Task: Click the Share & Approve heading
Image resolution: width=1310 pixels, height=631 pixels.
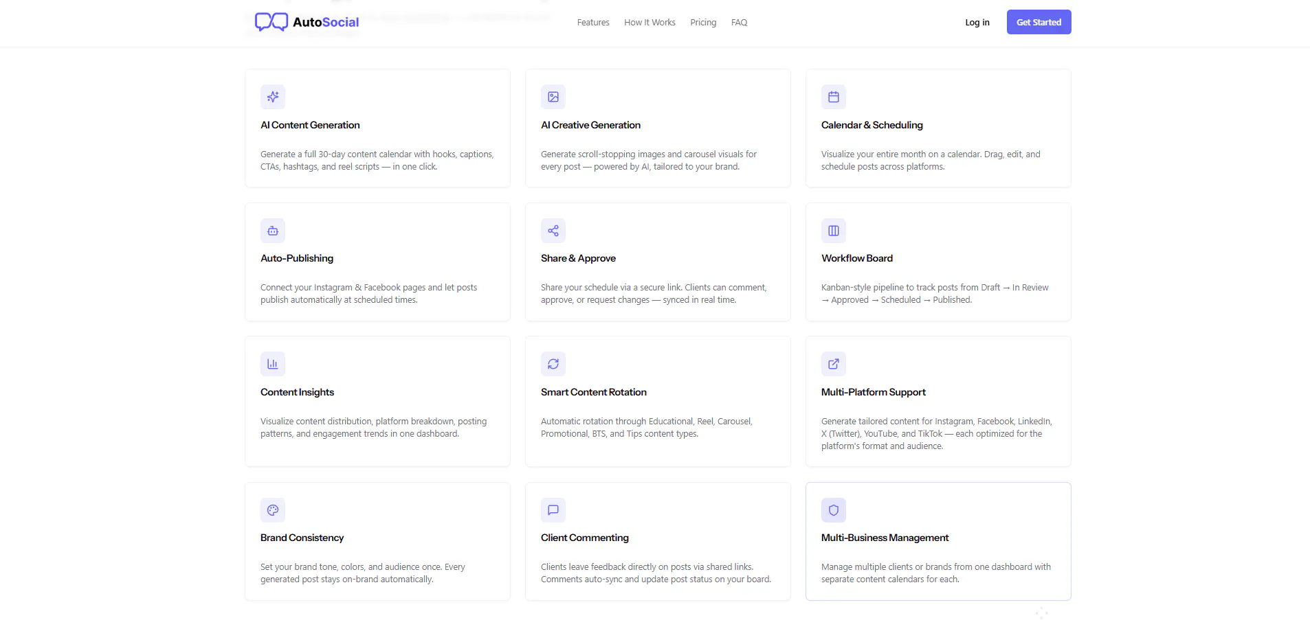Action: (x=578, y=258)
